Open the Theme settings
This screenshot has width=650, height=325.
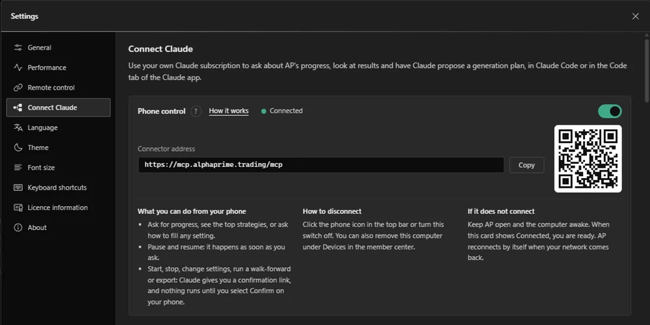[58, 148]
